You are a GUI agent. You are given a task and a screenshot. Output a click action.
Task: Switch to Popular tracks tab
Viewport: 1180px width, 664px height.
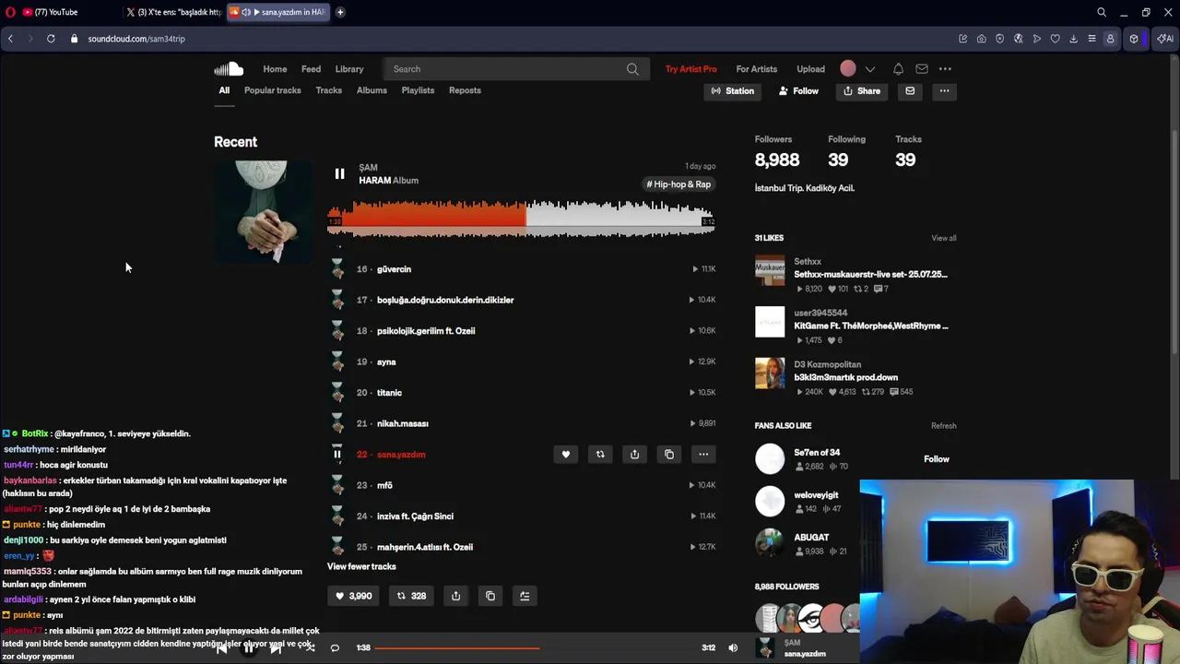273,90
